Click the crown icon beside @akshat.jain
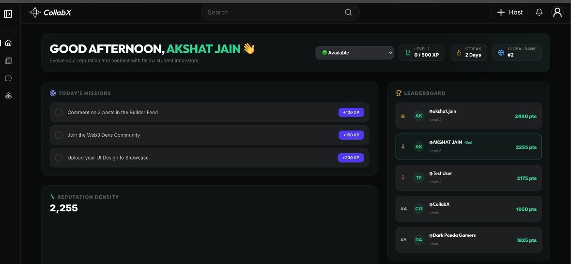Image resolution: width=571 pixels, height=264 pixels. (403, 116)
